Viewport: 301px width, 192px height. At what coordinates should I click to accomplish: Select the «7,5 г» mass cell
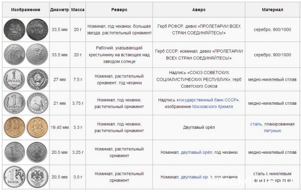point(78,79)
